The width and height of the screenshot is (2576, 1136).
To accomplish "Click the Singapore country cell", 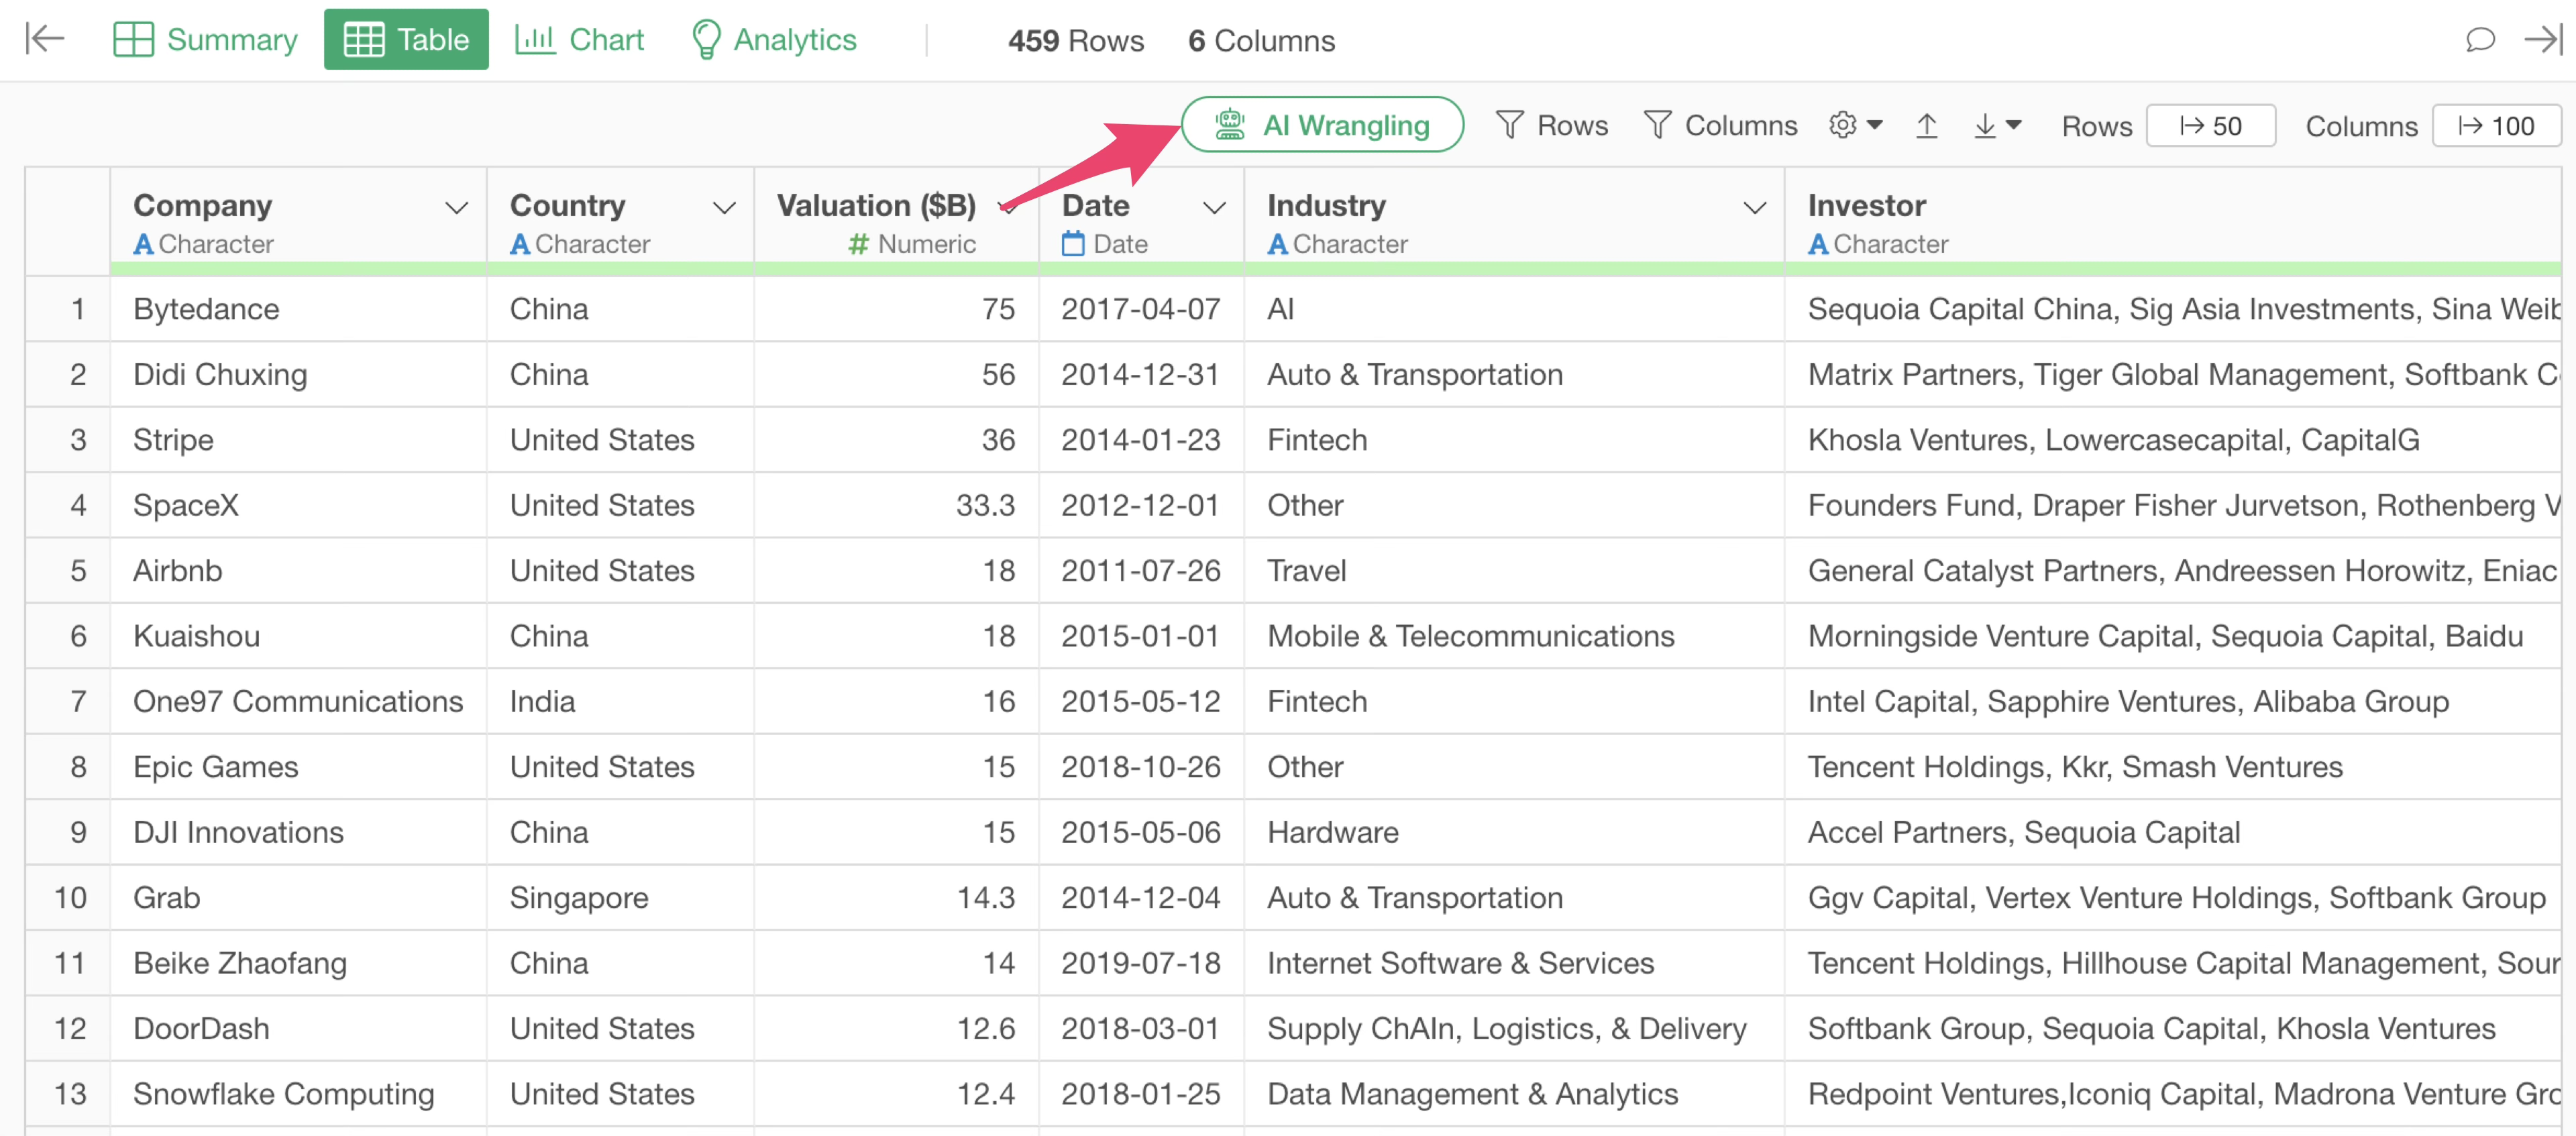I will (x=620, y=897).
